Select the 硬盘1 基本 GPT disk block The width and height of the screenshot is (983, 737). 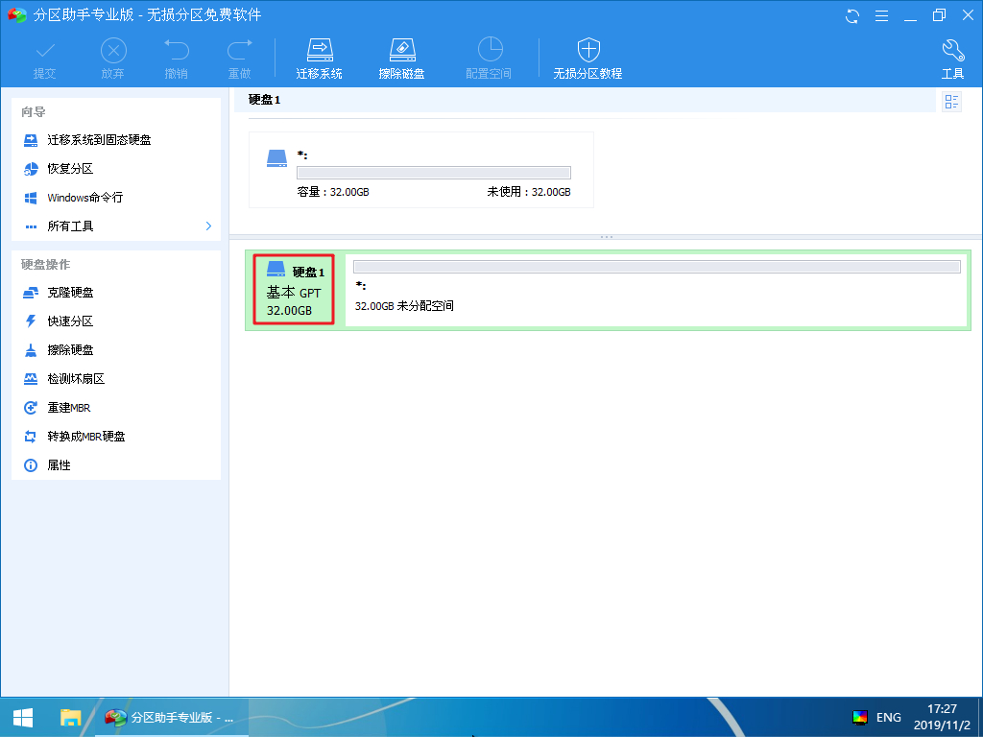pos(294,290)
